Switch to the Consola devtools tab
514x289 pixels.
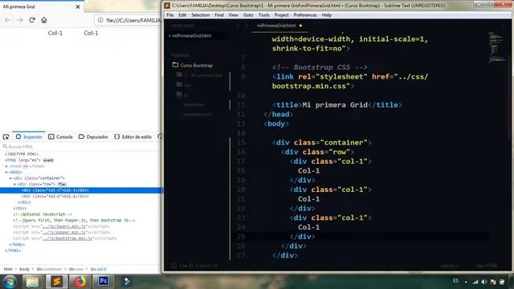click(60, 137)
